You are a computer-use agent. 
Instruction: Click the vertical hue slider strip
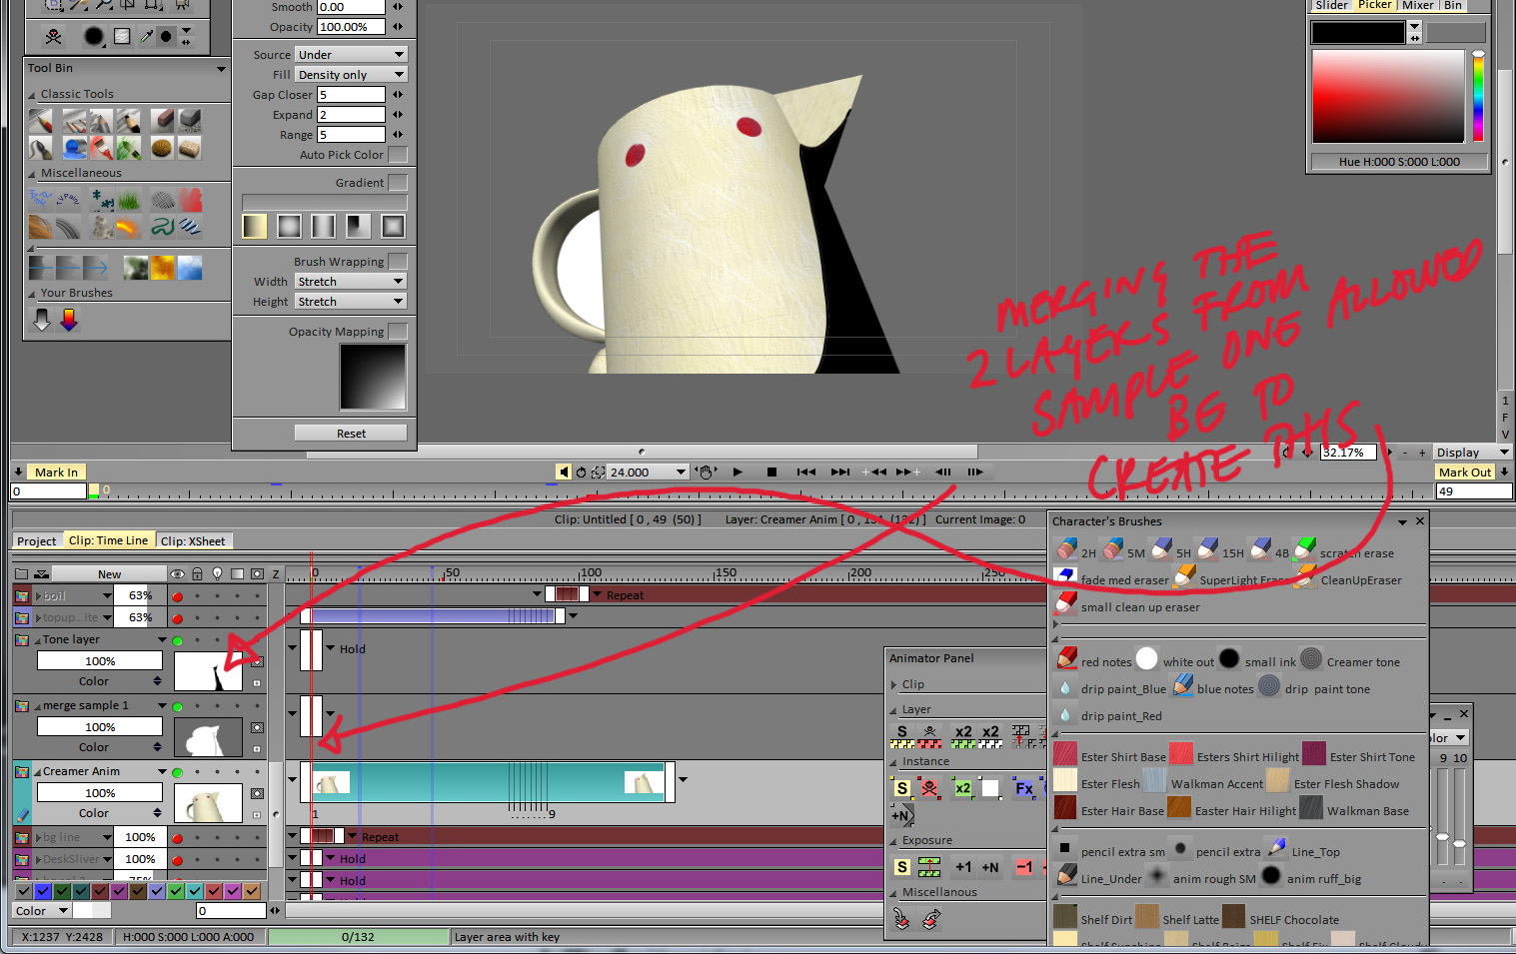click(x=1478, y=97)
